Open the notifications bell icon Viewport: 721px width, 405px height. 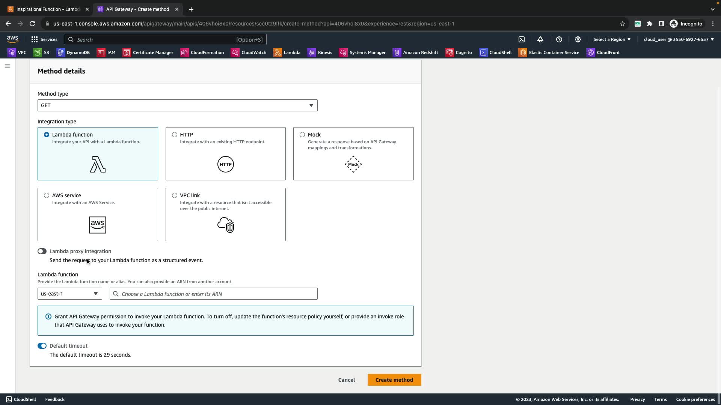[540, 39]
